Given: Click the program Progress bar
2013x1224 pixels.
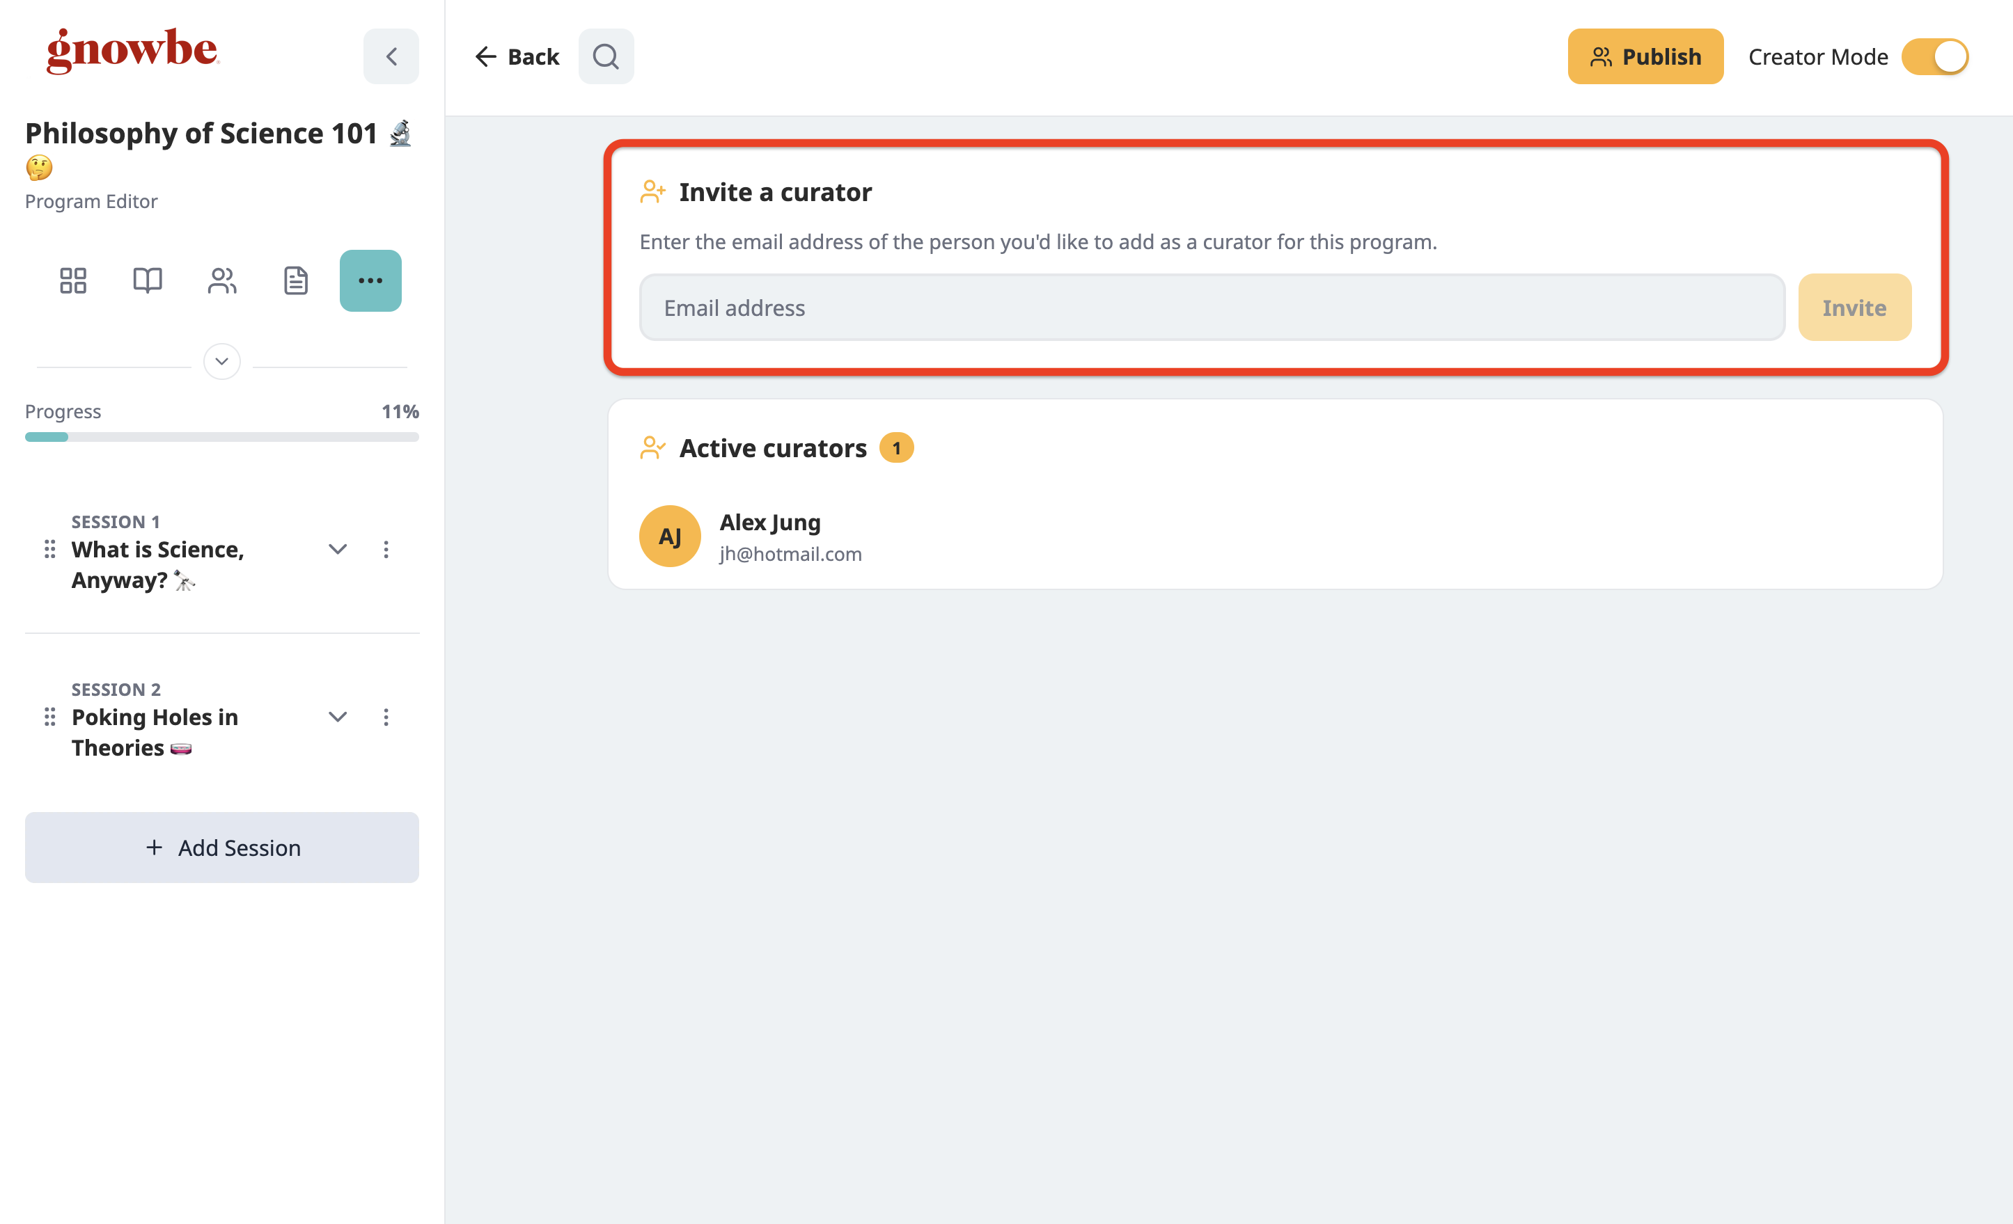Looking at the screenshot, I should click(222, 437).
